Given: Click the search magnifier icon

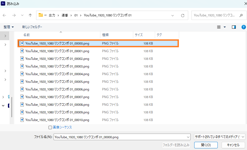Looking at the screenshot, I should coord(241,15).
